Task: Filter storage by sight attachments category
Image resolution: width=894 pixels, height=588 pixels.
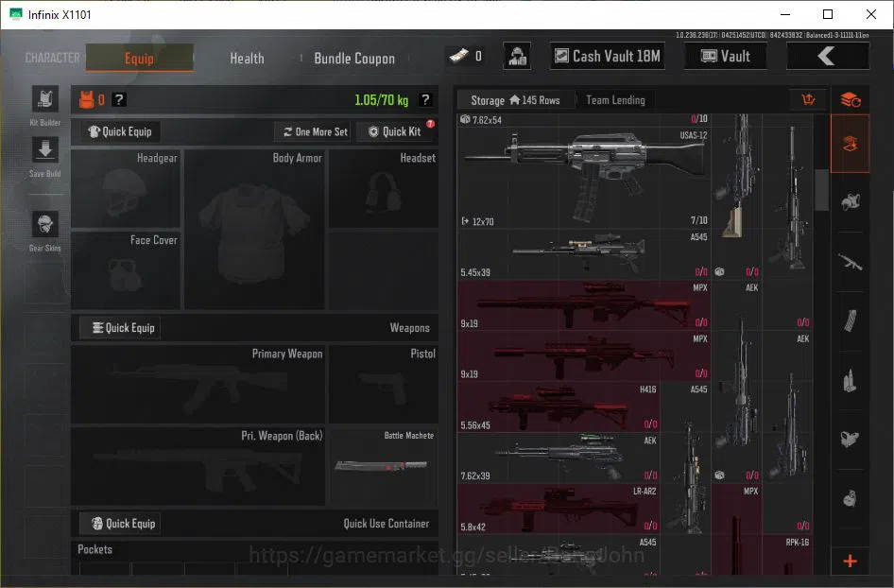Action: tap(851, 440)
